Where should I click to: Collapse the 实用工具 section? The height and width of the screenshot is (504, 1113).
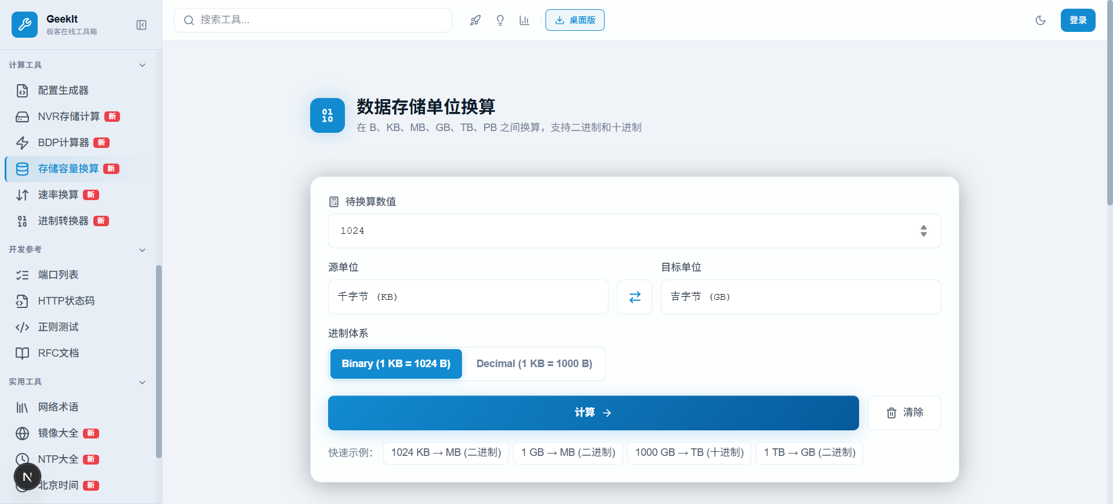pyautogui.click(x=142, y=382)
